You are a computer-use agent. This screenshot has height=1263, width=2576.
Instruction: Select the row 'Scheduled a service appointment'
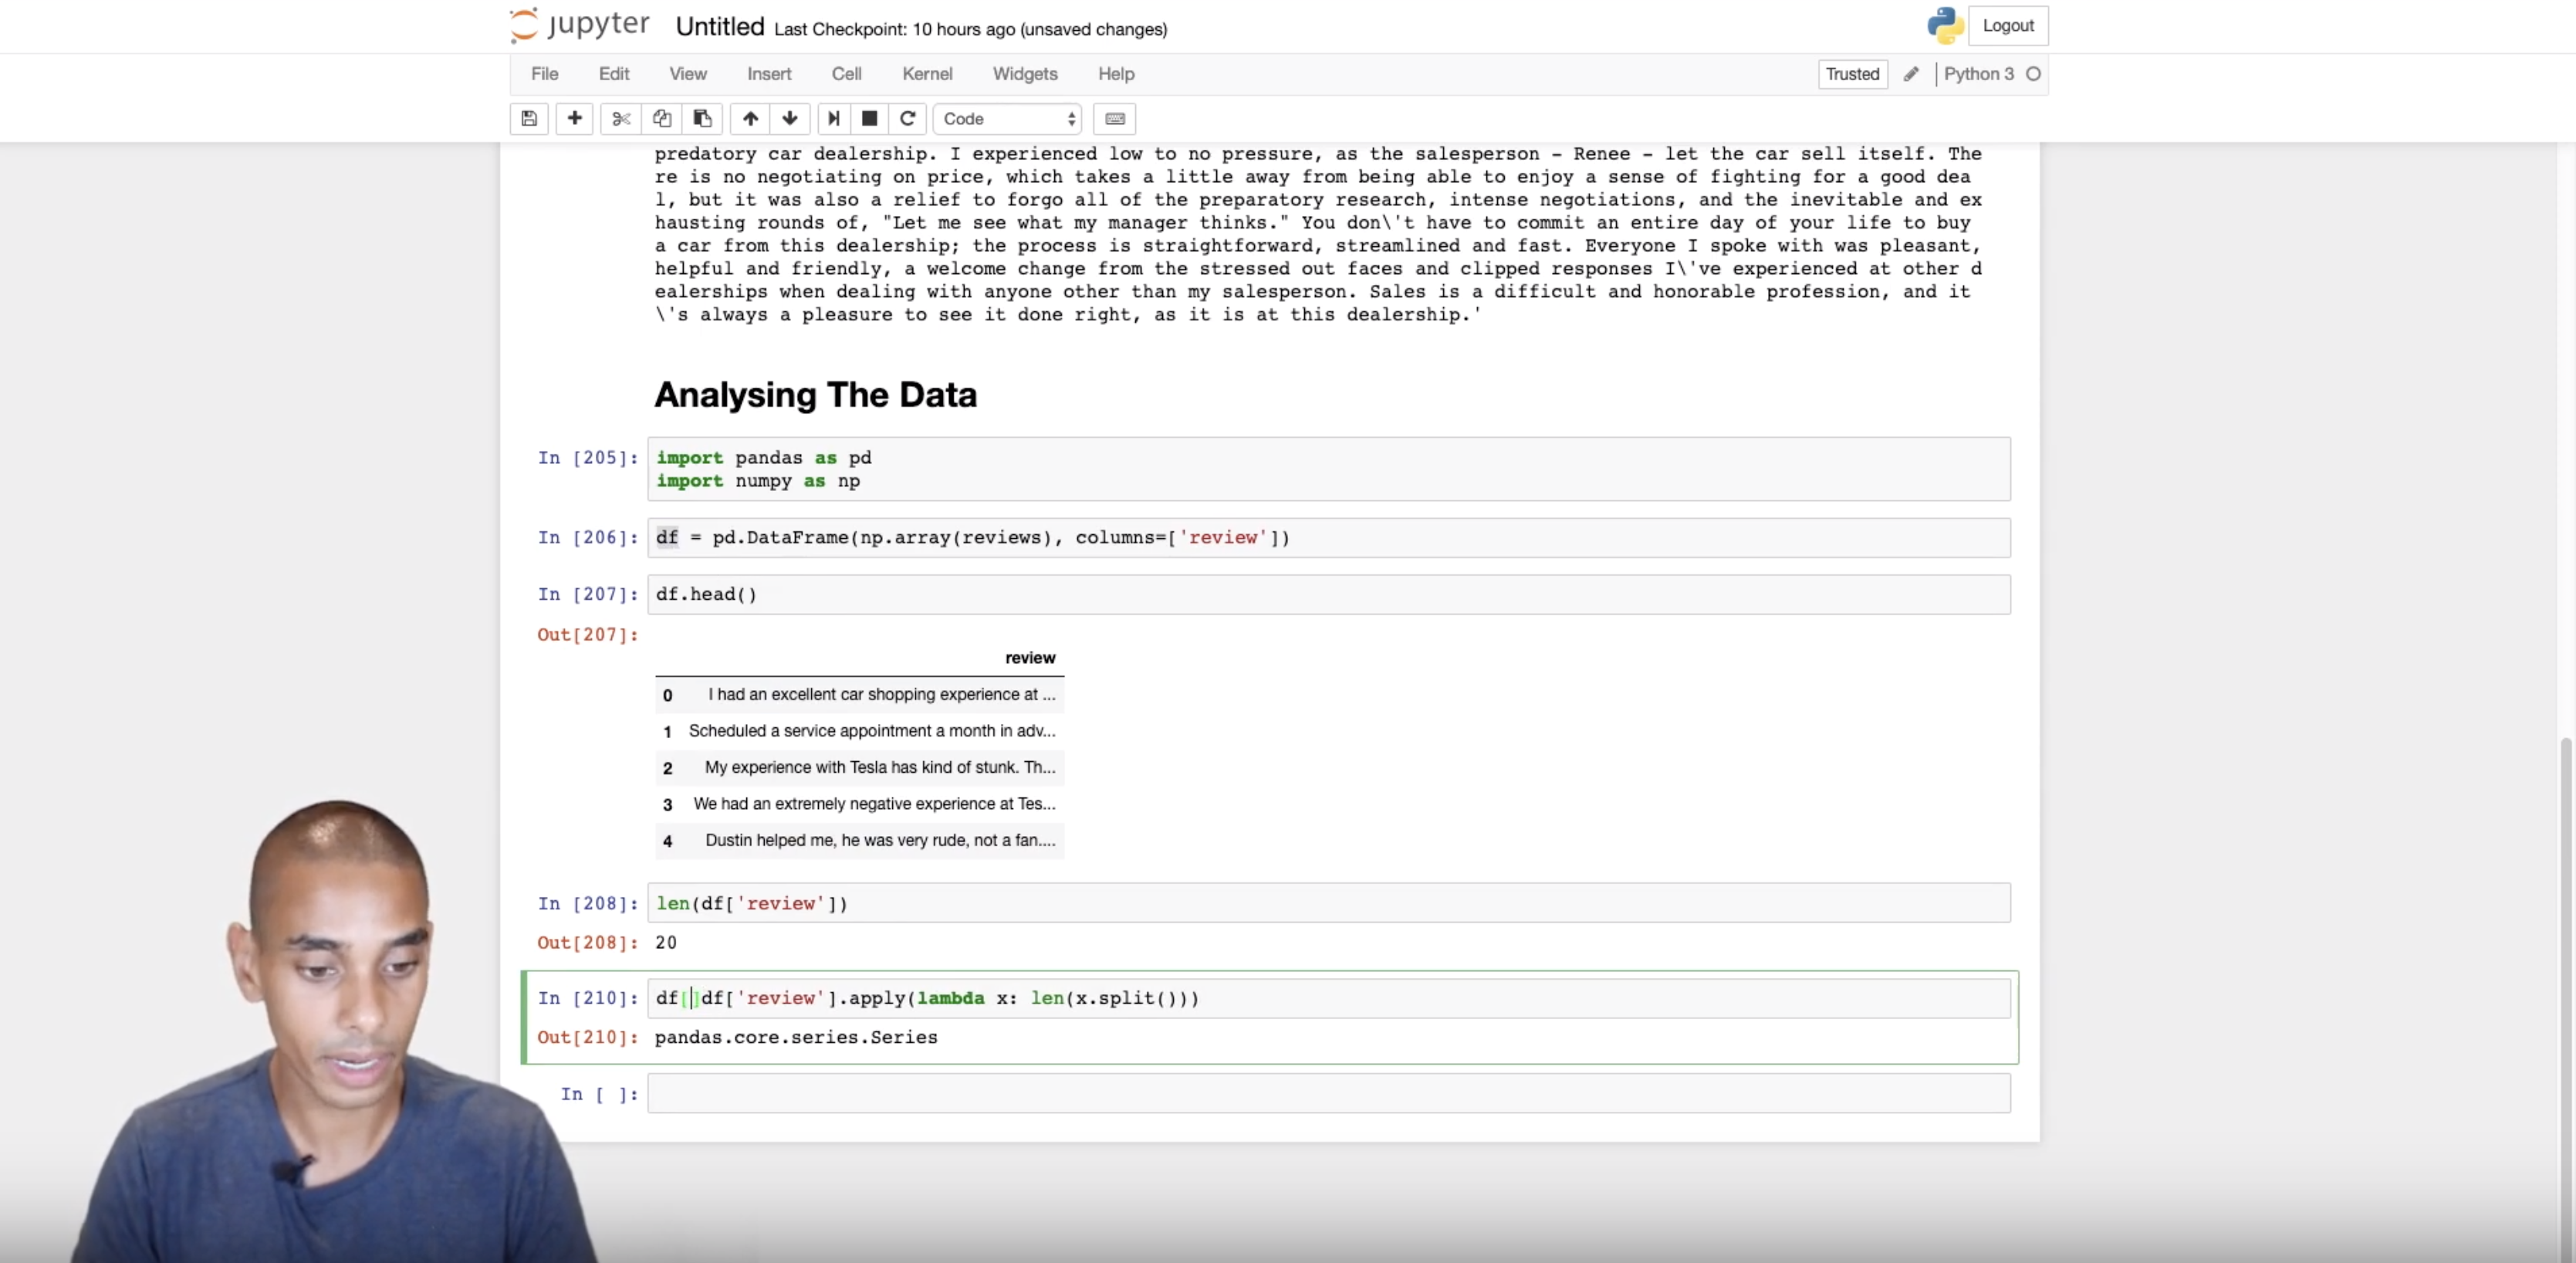coord(860,731)
